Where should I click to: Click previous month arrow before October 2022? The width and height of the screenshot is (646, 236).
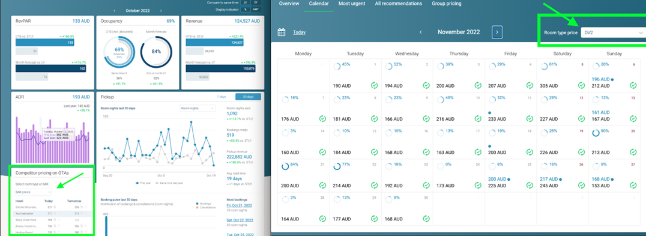(x=115, y=10)
